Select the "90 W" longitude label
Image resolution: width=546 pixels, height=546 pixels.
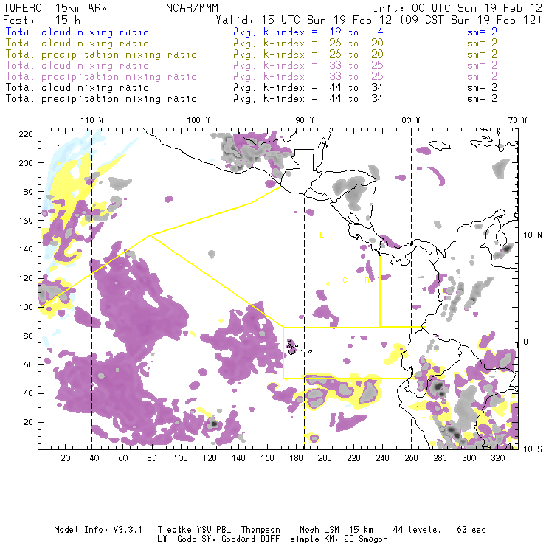305,120
